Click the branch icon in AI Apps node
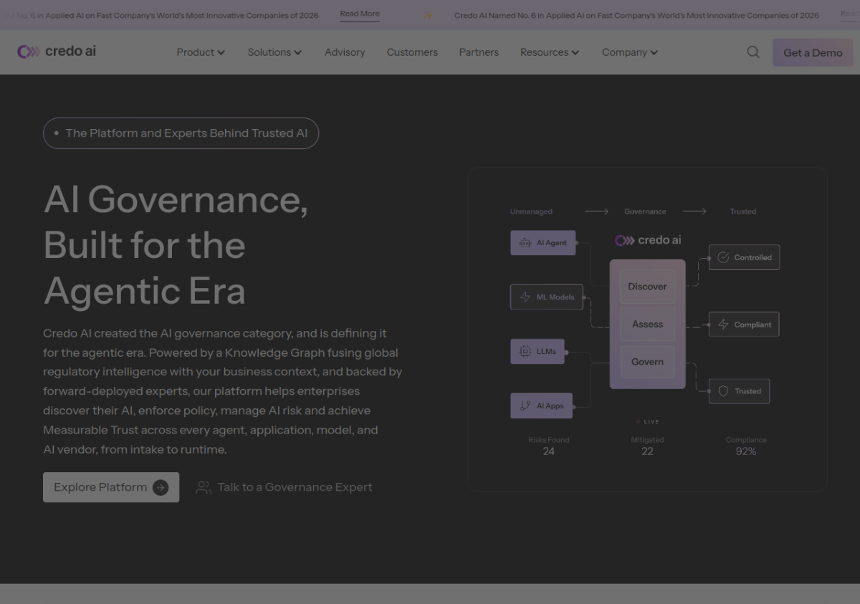 (x=525, y=406)
